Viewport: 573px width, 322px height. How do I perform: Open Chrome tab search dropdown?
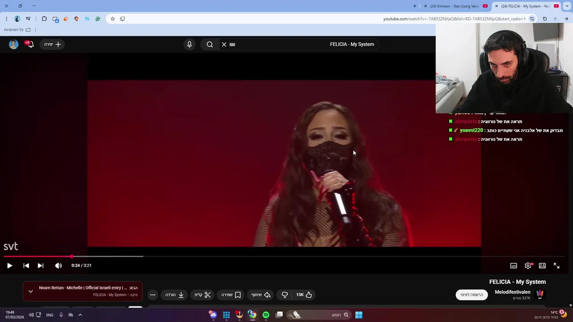[x=567, y=6]
